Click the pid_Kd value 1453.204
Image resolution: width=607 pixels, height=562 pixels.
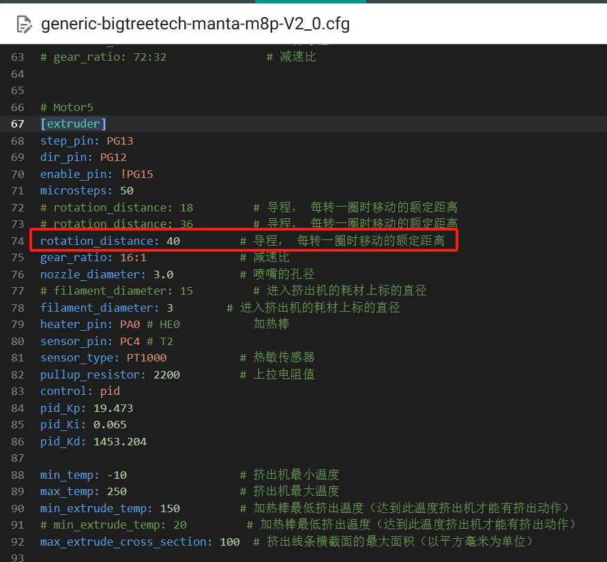(x=119, y=441)
